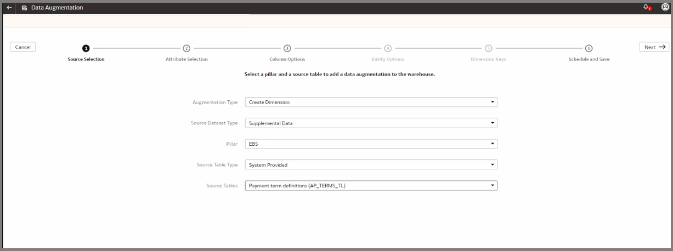The height and width of the screenshot is (251, 673).
Task: Go to Column Options step label
Action: [x=287, y=59]
